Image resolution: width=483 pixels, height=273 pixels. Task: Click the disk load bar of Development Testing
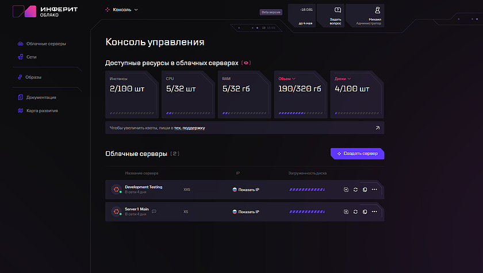[x=306, y=189]
